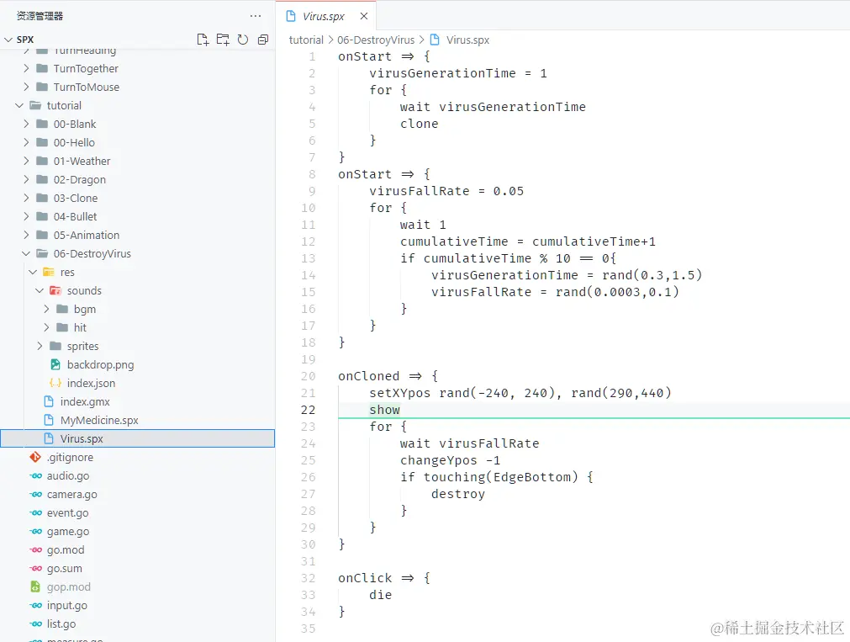This screenshot has height=642, width=850.
Task: Expand the hit folder
Action: coord(46,327)
